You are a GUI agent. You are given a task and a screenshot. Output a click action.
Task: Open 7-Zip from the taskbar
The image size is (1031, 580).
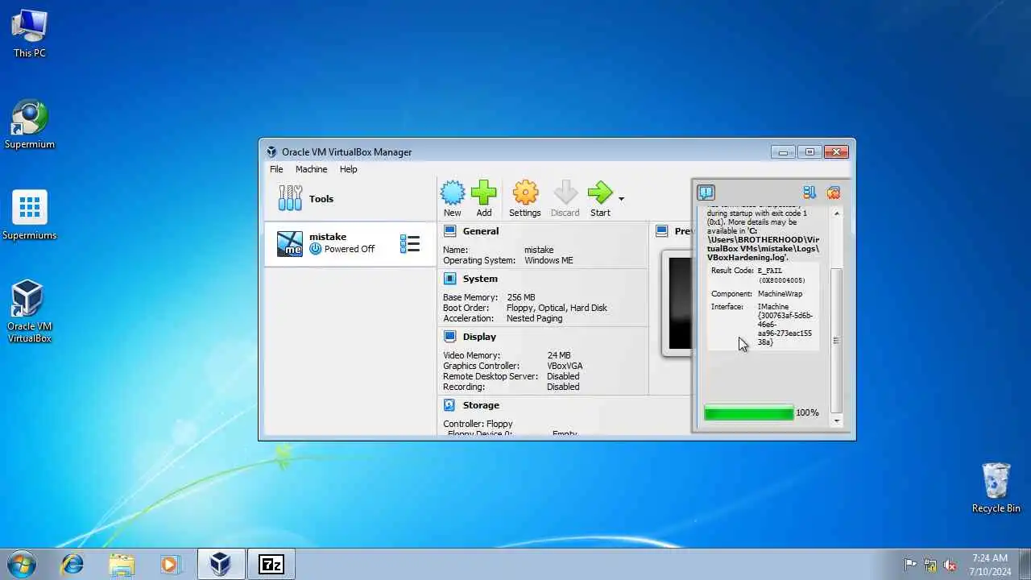pos(271,564)
